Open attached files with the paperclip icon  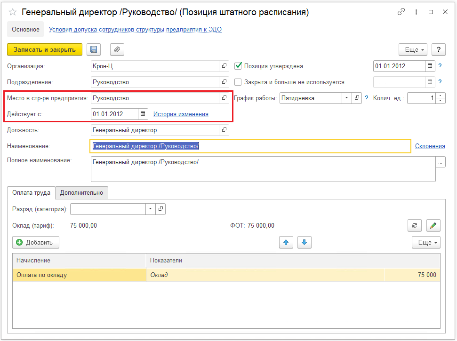click(117, 49)
